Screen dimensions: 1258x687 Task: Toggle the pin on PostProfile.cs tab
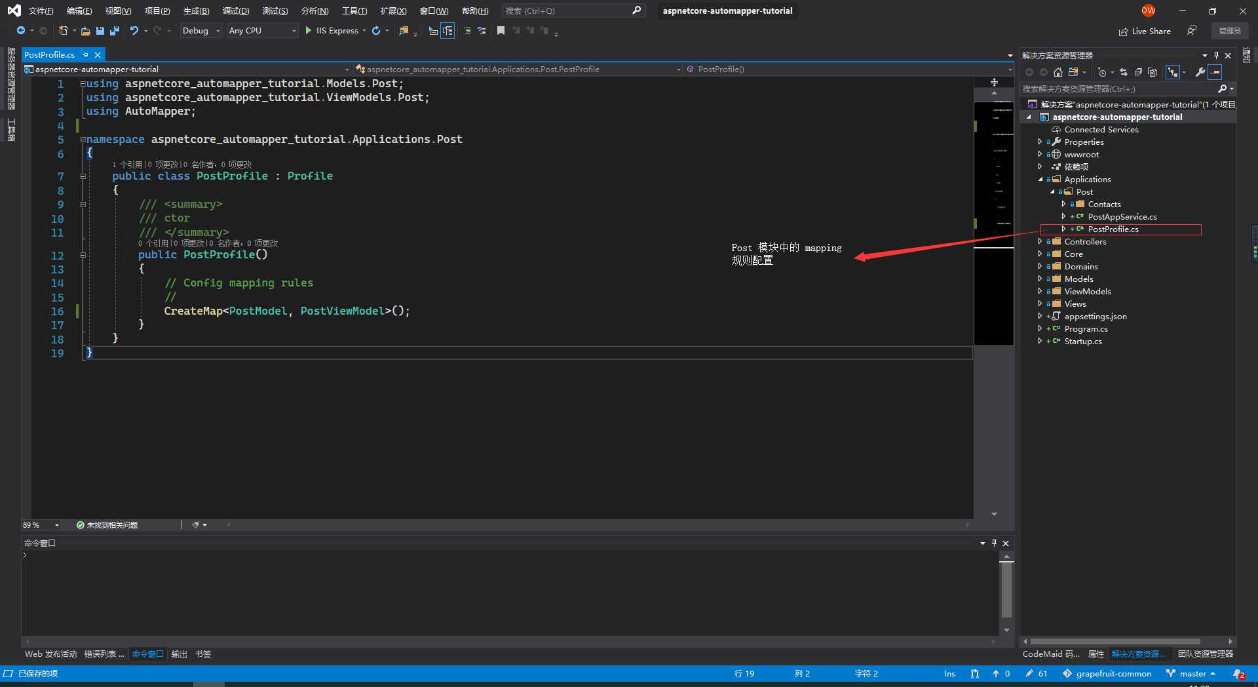(x=85, y=55)
